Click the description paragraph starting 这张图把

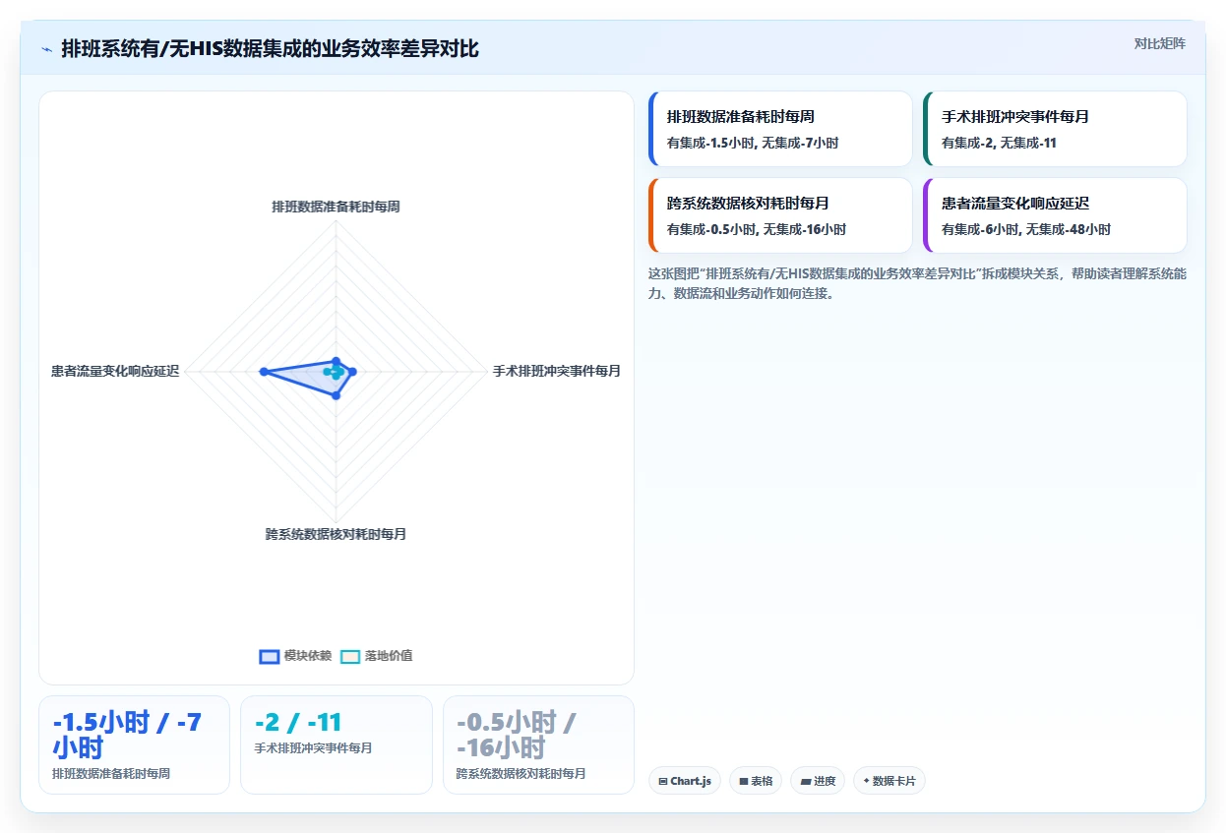[x=917, y=283]
